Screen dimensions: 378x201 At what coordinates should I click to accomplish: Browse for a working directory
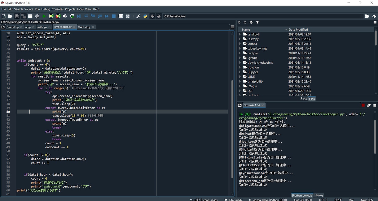coord(367,16)
